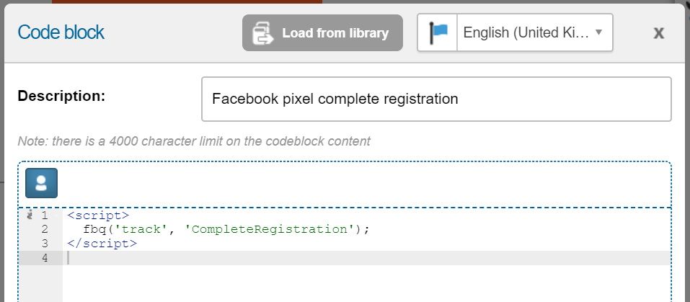Click the Description label
Image resolution: width=690 pixels, height=302 pixels.
point(61,97)
